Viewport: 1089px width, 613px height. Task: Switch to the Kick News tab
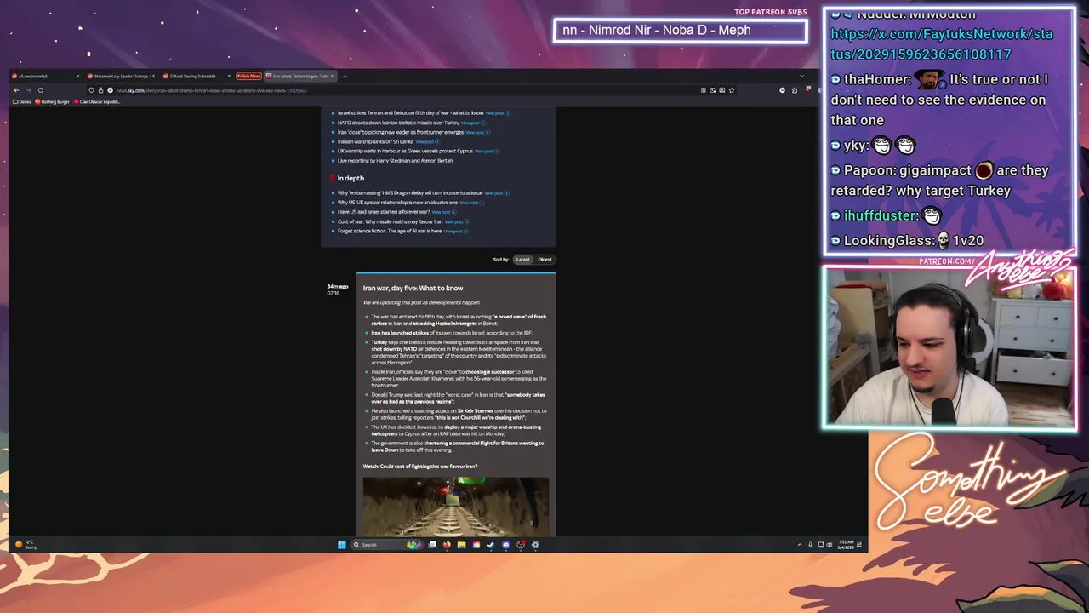(248, 76)
